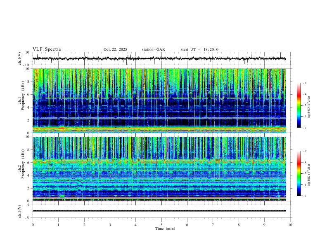Click the "-7" tick of ch.1 color bar
The image size is (327, 252).
tap(304, 128)
